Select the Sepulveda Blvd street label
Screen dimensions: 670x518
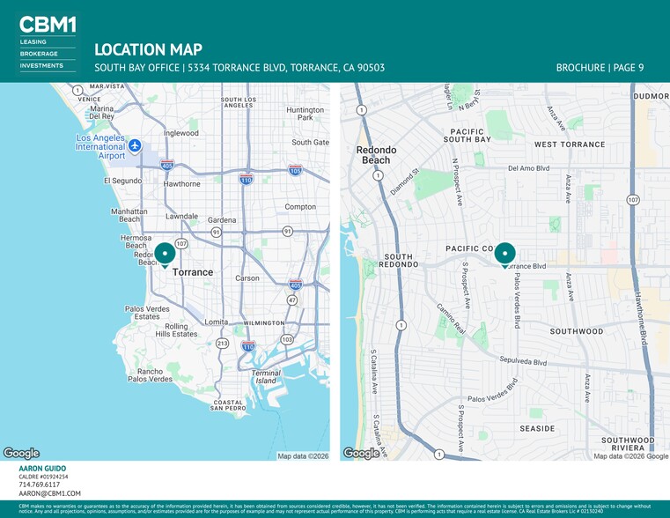tap(523, 362)
